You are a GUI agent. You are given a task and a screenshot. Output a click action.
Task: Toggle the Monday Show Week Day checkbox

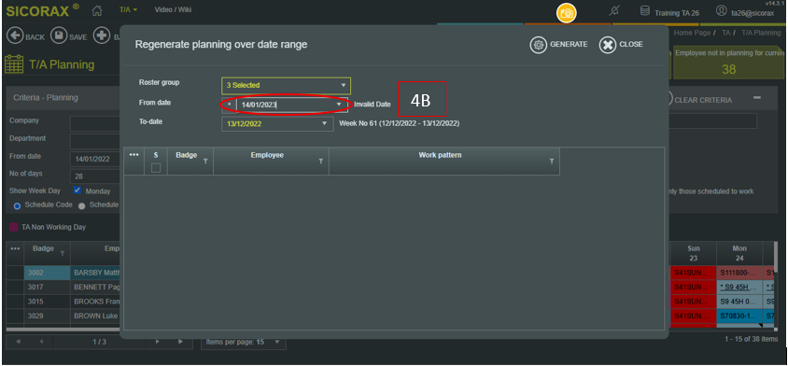[x=77, y=190]
